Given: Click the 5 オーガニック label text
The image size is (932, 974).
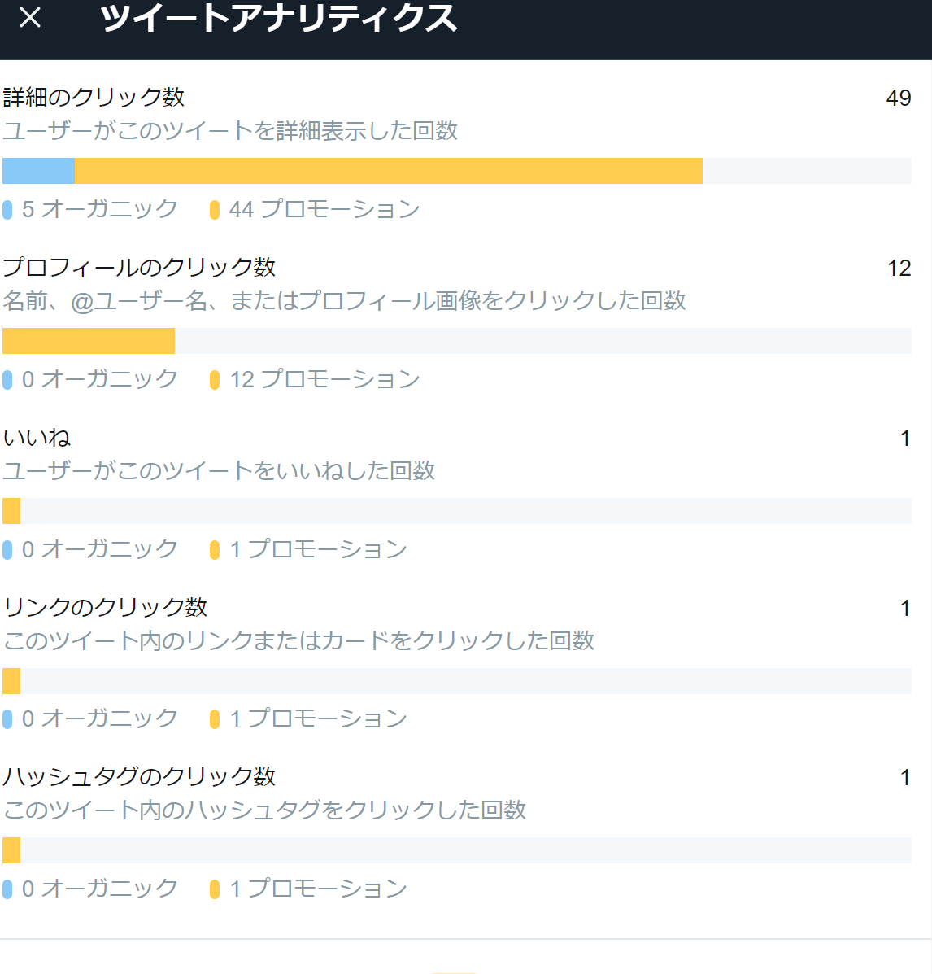Looking at the screenshot, I should [x=99, y=209].
